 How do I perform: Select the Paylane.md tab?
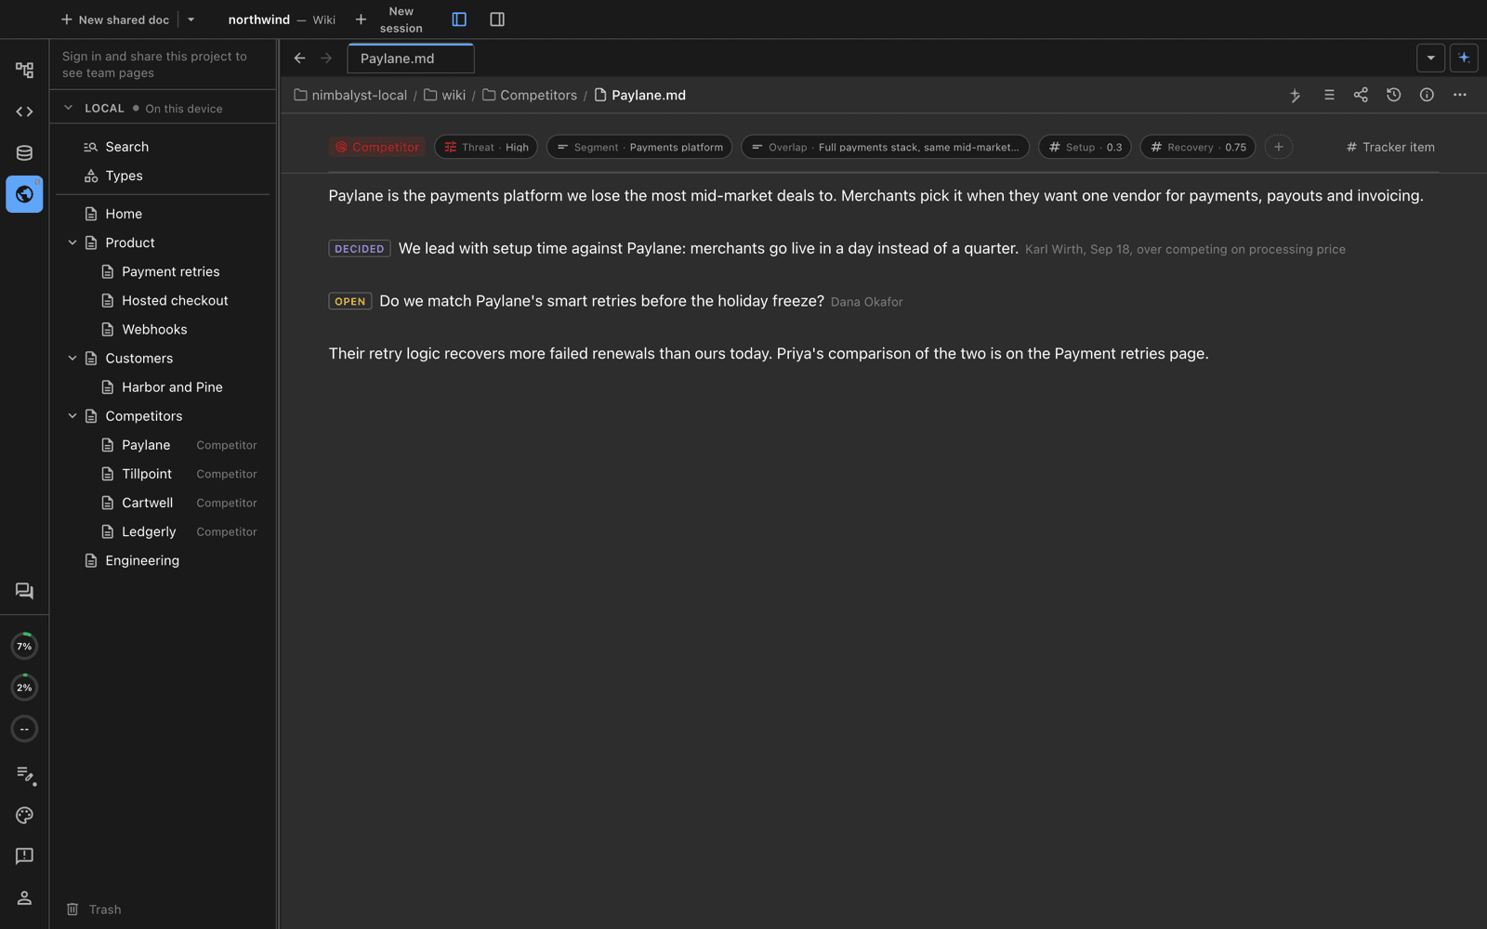(x=411, y=59)
